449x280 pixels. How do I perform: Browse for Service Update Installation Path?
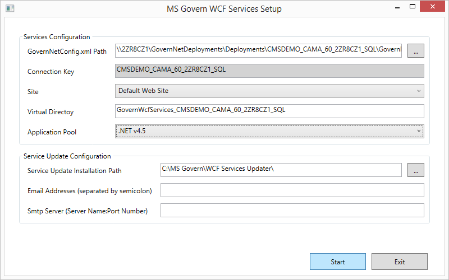click(415, 170)
